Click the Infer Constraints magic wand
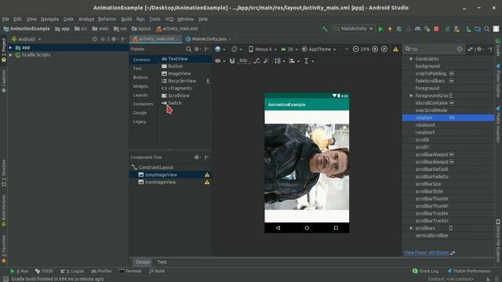This screenshot has width=502, height=282. [x=266, y=61]
